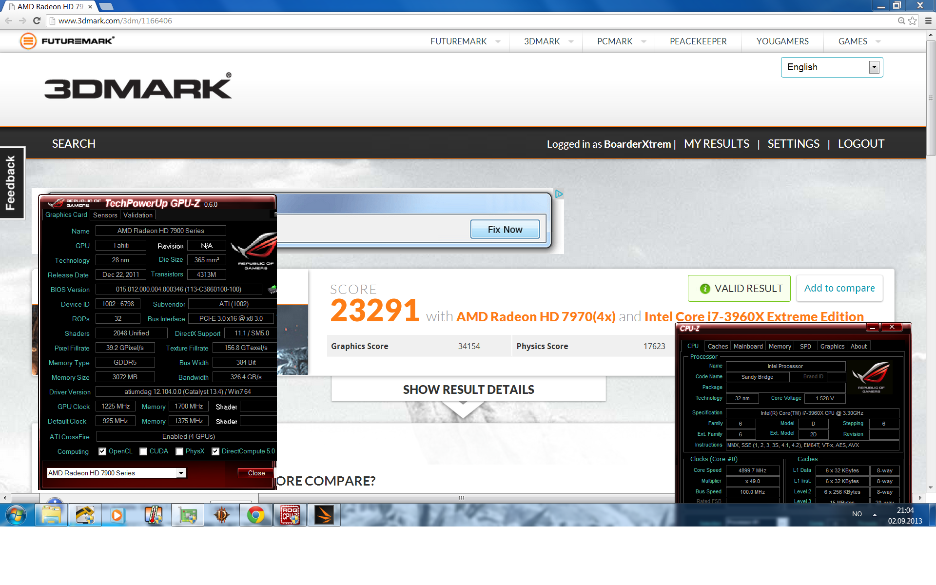Open Diablo III taskbar icon
Viewport: 936px width, 585px height.
point(222,515)
